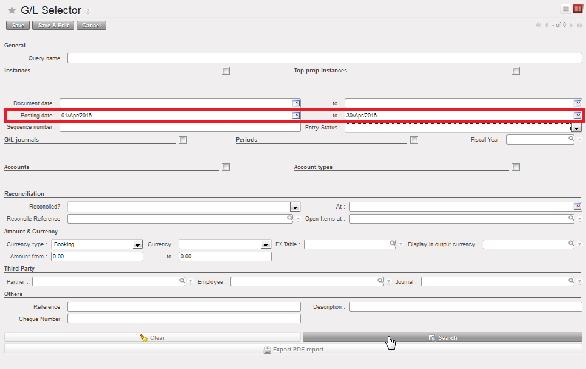The width and height of the screenshot is (586, 369).
Task: Toggle the G/L journals checkbox
Action: coord(182,140)
